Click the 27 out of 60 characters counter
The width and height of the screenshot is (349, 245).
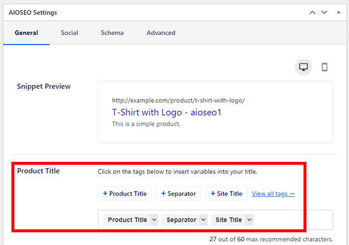(x=271, y=239)
